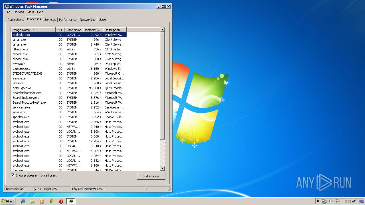This screenshot has height=205, width=365.
Task: Sort by Description column header
Action: 115,30
